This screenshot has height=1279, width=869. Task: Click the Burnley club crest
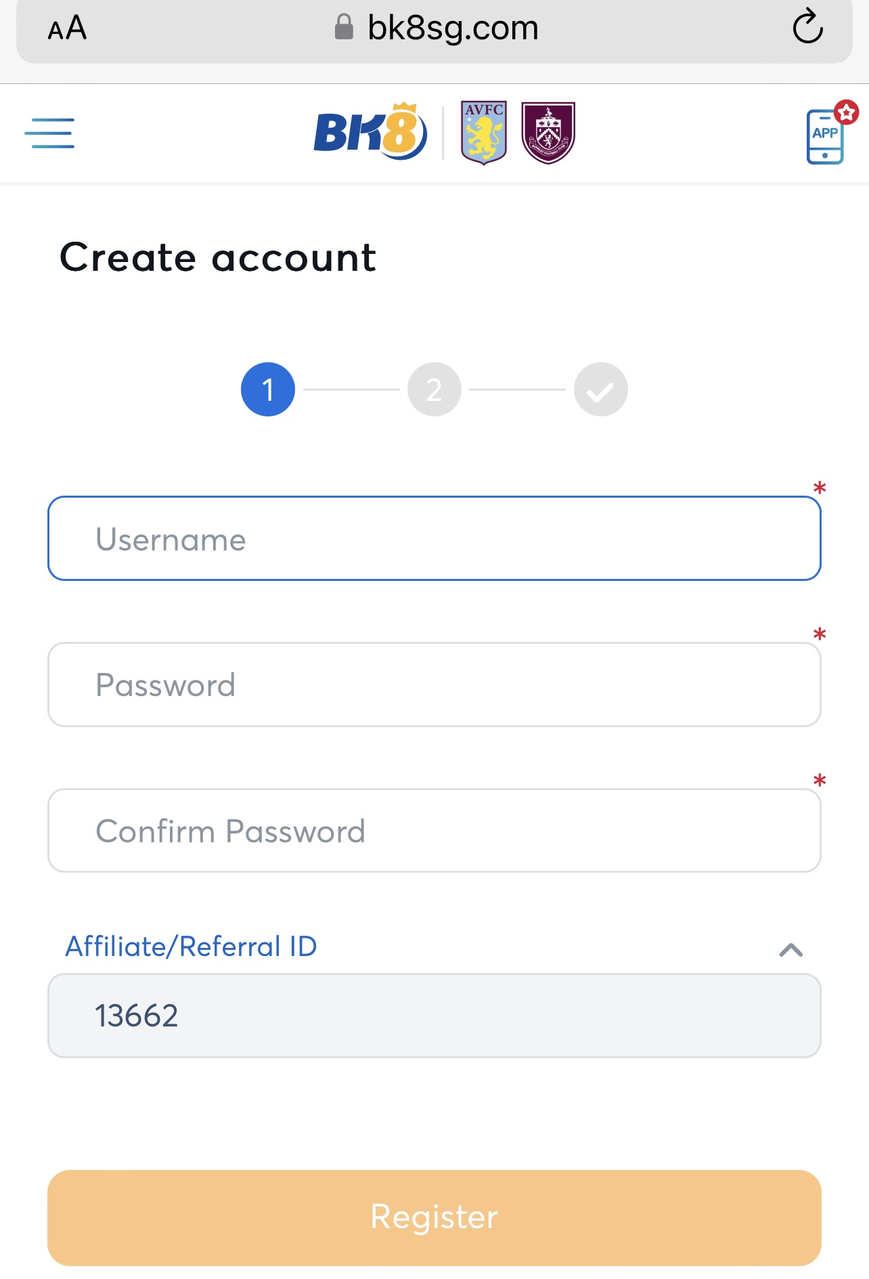tap(548, 133)
